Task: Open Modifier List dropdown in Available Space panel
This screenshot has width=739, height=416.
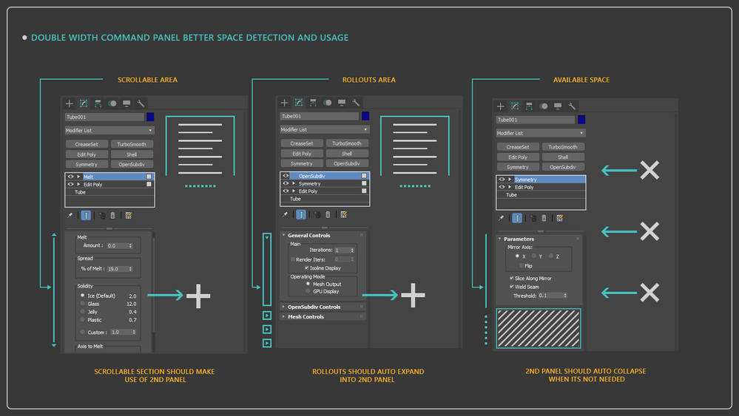Action: tap(541, 133)
